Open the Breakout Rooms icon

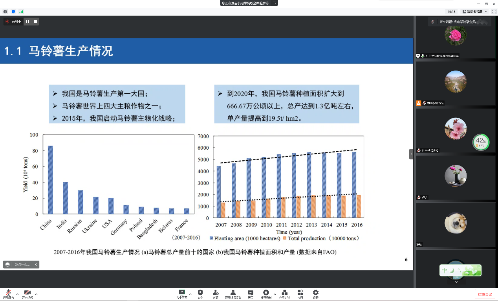[285, 293]
